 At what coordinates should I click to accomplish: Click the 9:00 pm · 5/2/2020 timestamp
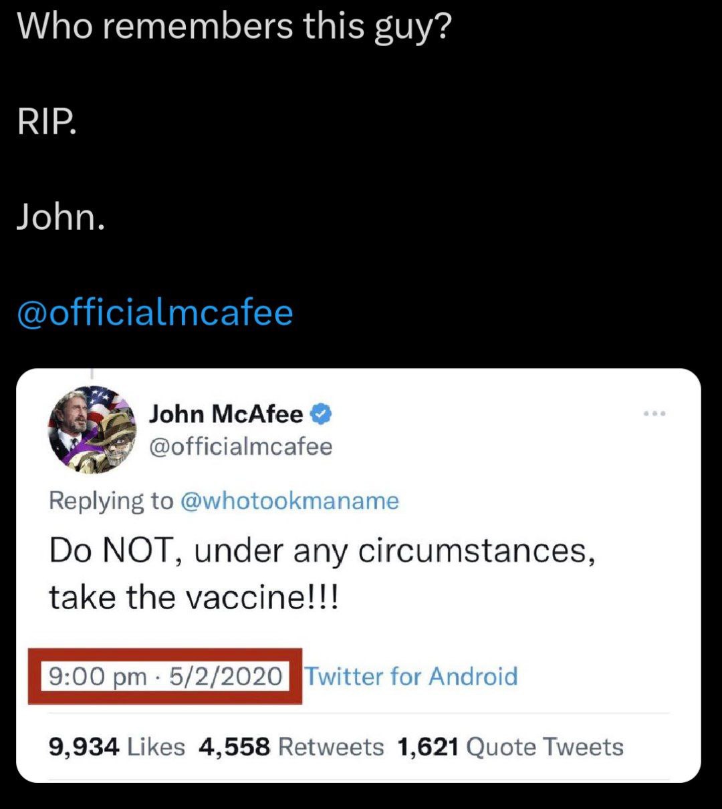pos(165,676)
